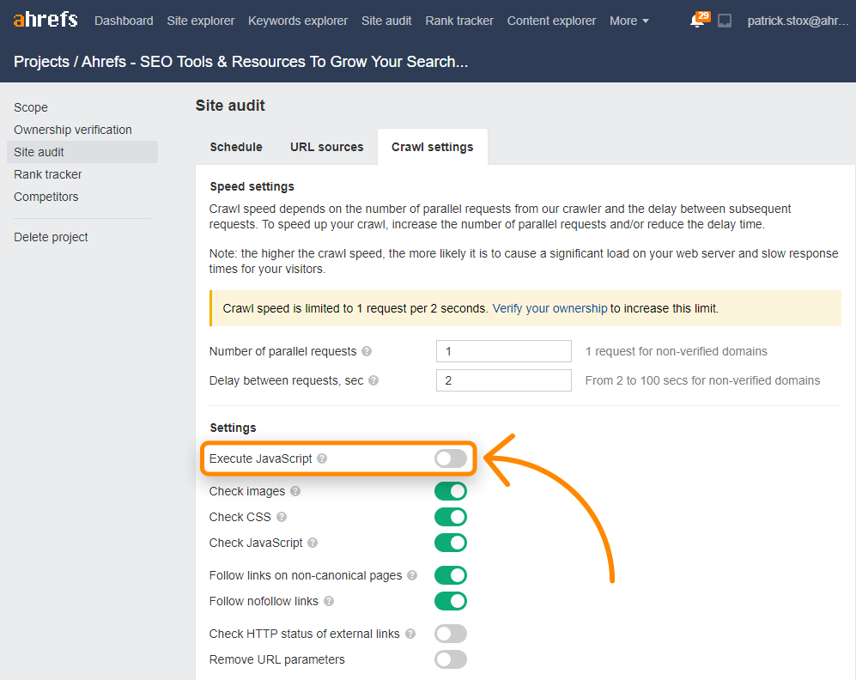Select Delete project in the sidebar
Screen dimensions: 856x680
(50, 237)
